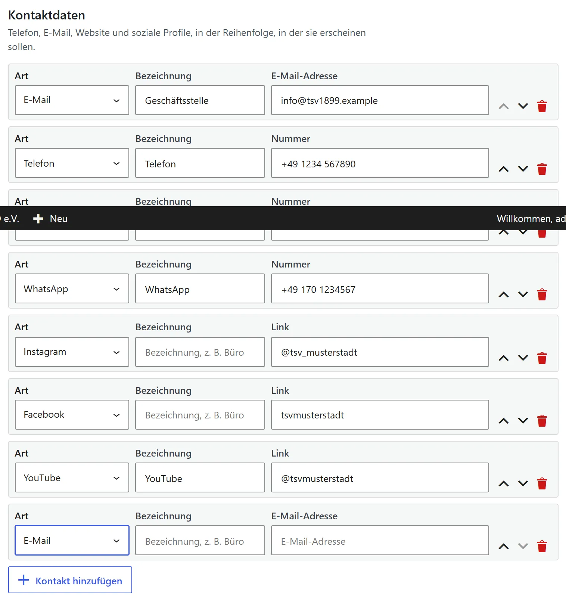The height and width of the screenshot is (603, 566).
Task: Delete the WhatsApp contact row
Action: [x=542, y=294]
